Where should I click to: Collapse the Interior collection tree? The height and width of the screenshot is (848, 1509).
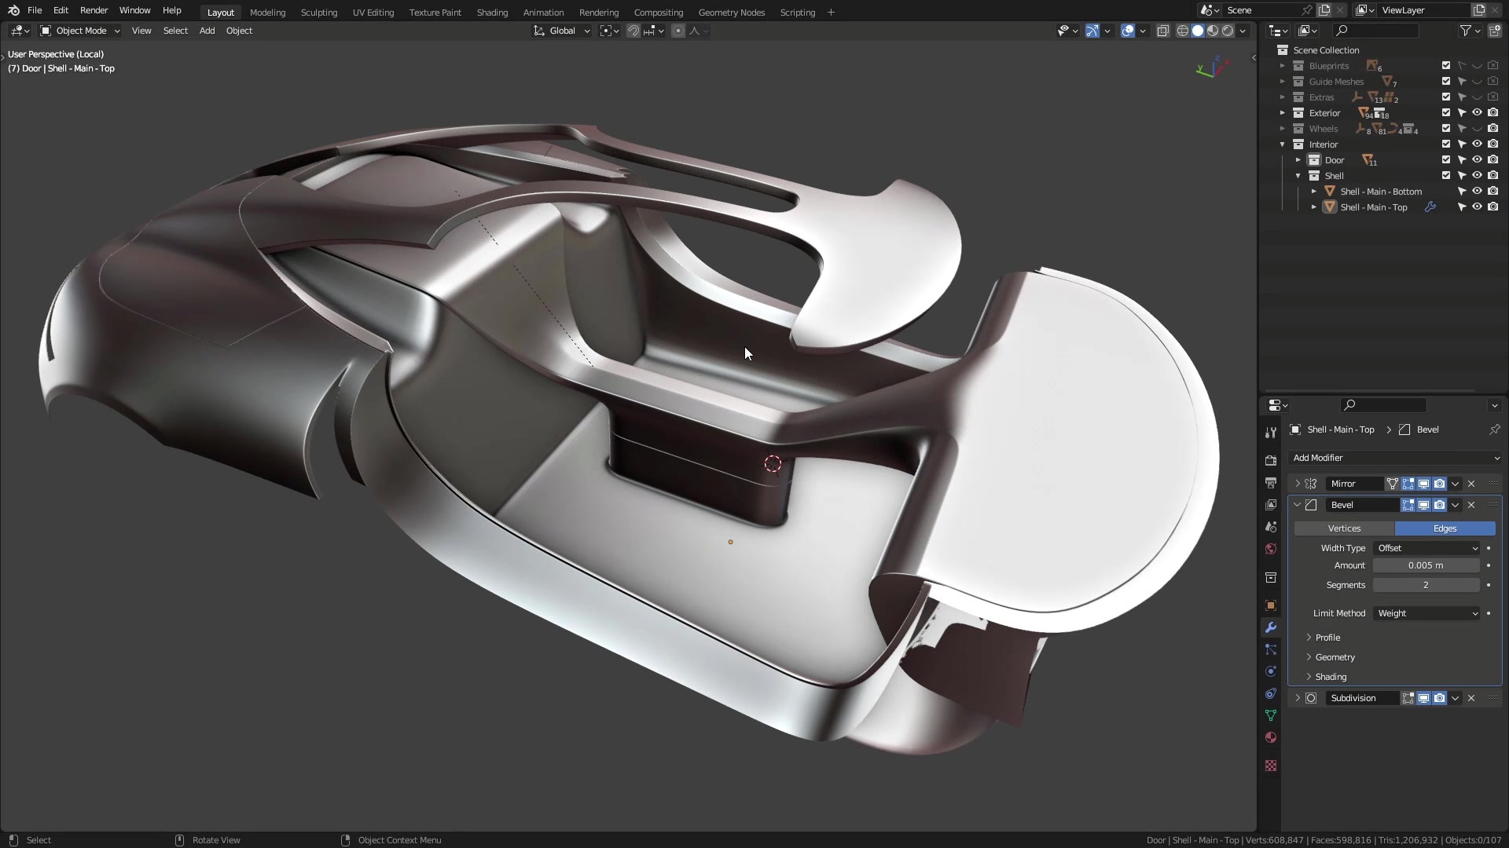(1283, 144)
